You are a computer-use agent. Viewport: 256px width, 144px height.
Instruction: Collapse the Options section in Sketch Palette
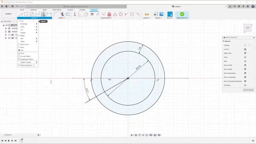click(224, 41)
